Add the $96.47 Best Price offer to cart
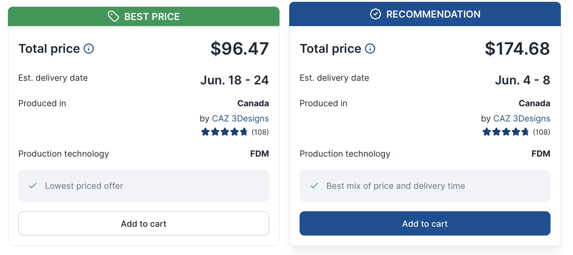 coord(144,223)
